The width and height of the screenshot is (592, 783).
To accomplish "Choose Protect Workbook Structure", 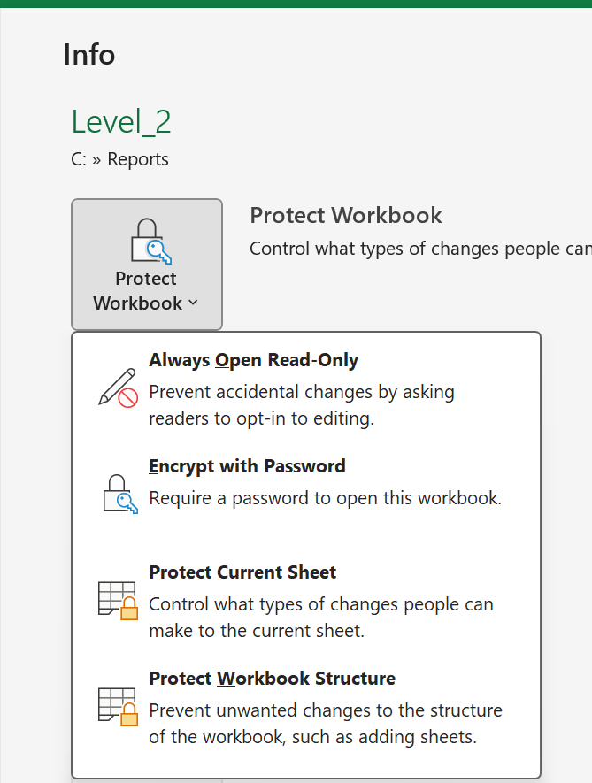I will 306,707.
